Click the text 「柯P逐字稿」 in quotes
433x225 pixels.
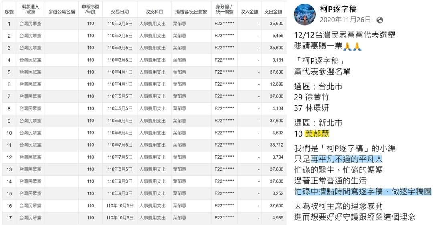[x=321, y=61]
